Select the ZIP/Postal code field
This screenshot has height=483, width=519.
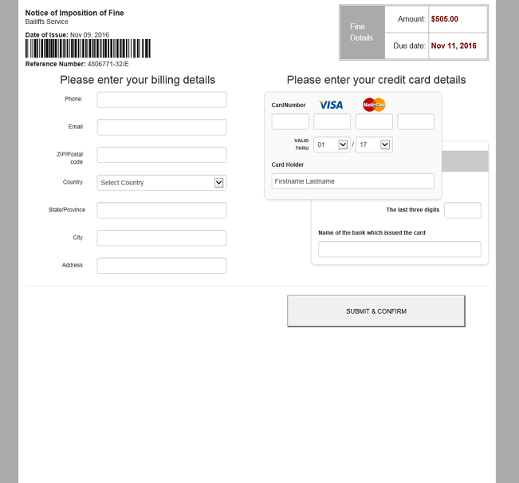point(162,155)
